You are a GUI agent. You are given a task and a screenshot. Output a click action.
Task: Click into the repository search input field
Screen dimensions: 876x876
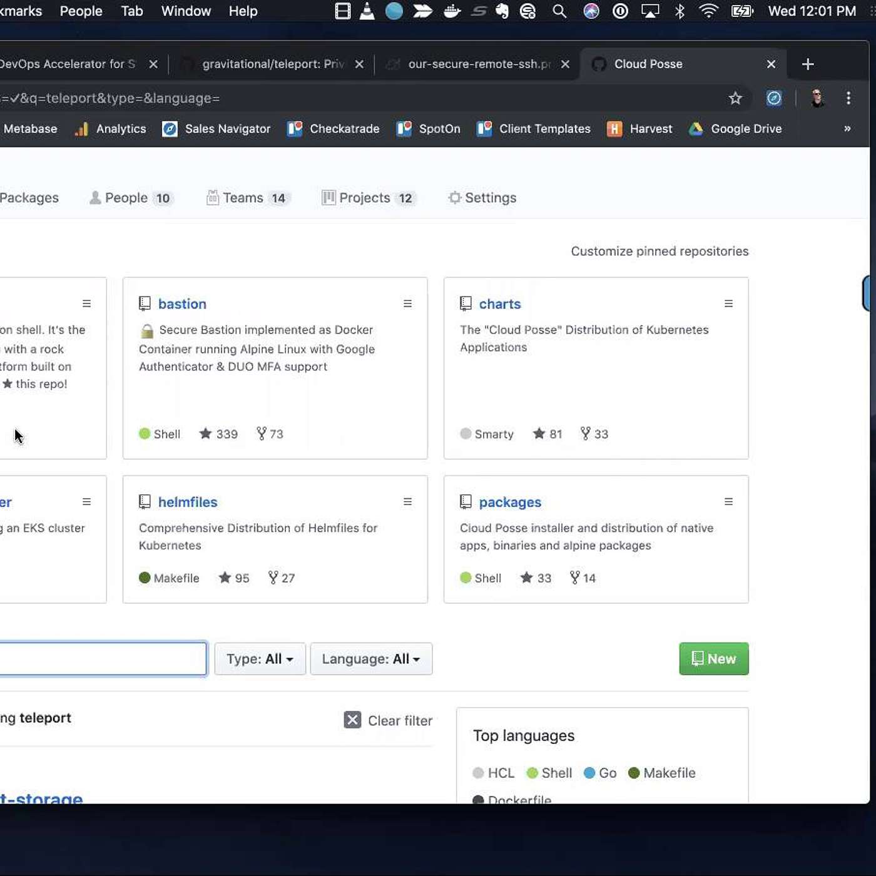[100, 659]
